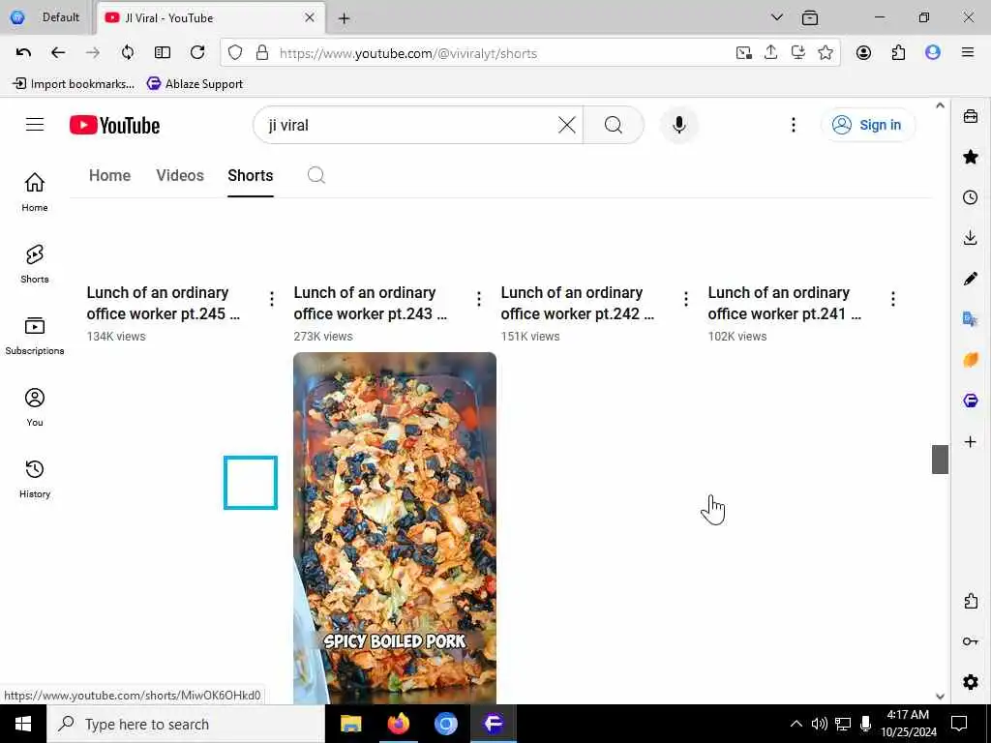This screenshot has width=991, height=743.
Task: Click the picture-in-picture icon in address bar
Action: click(744, 53)
